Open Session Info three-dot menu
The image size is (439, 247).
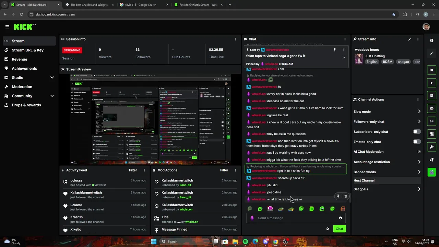point(235,39)
